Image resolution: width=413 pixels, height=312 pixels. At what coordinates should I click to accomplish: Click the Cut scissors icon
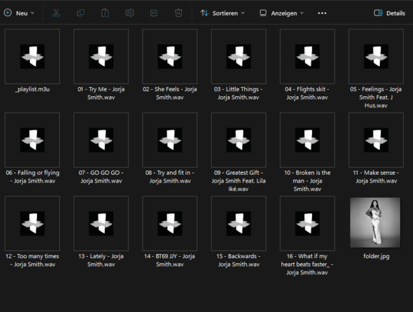(x=56, y=12)
